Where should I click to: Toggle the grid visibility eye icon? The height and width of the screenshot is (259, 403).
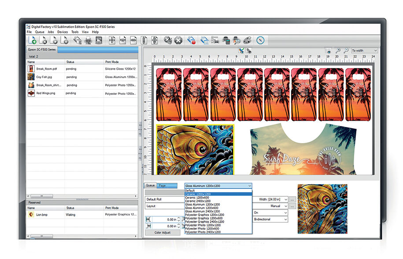[x=328, y=50]
